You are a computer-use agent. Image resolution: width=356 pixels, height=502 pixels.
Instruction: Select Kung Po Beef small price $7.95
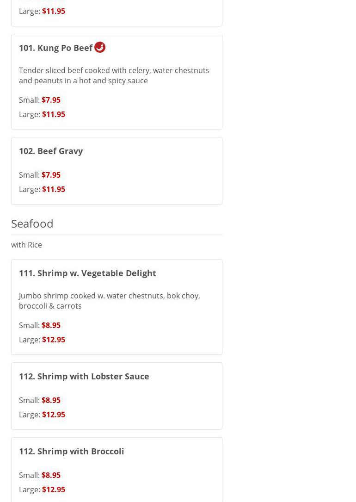[51, 100]
